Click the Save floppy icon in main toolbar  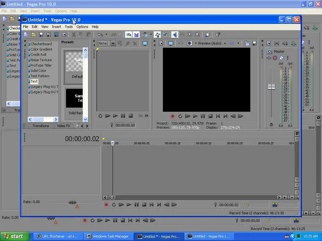tap(41, 35)
